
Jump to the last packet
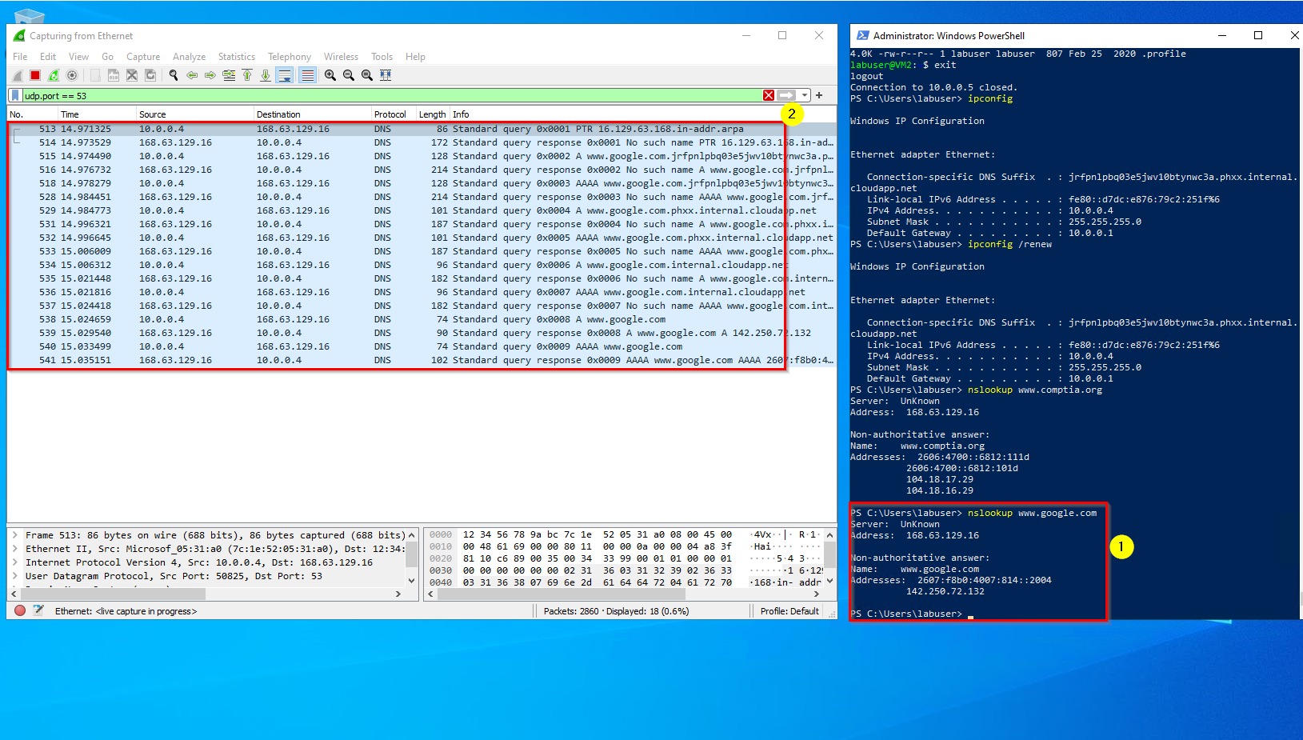(x=266, y=75)
